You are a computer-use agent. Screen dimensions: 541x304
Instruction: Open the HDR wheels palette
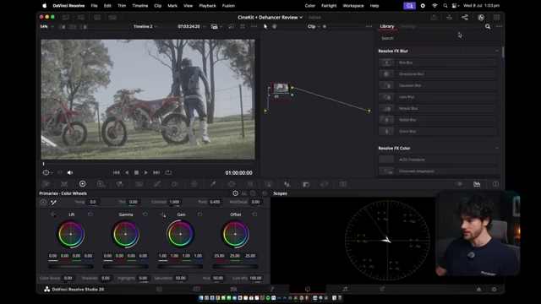(x=101, y=184)
